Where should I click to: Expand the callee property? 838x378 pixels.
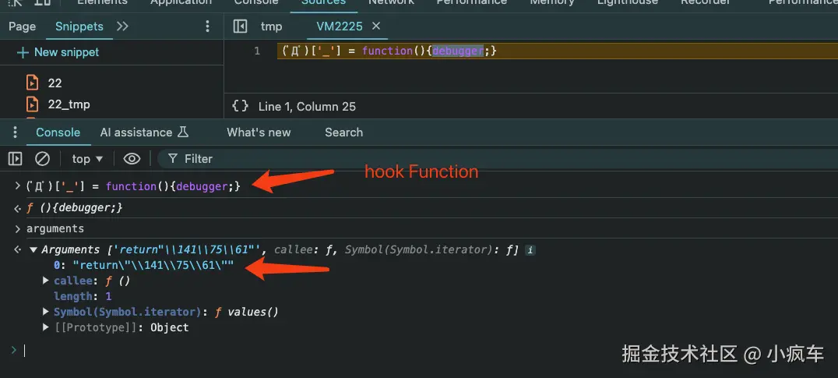[x=46, y=281]
